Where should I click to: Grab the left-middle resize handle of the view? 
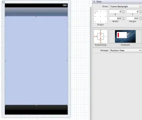(5, 61)
